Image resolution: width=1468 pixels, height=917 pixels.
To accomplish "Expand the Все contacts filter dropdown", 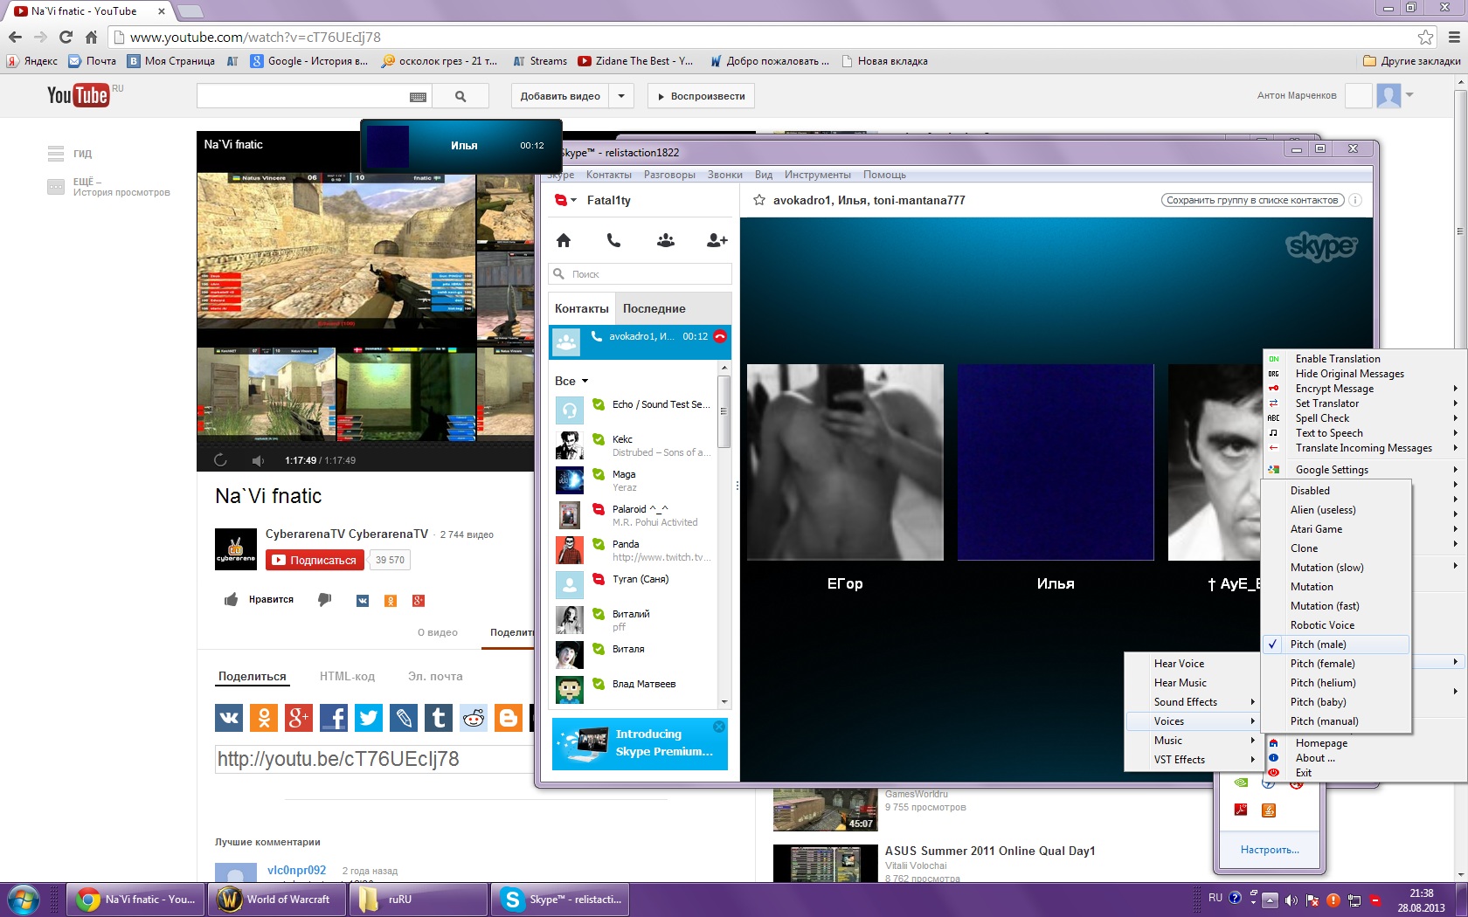I will [x=585, y=381].
